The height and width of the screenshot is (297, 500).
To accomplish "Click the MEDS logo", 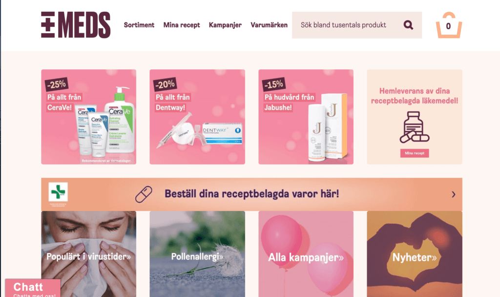I will (76, 25).
